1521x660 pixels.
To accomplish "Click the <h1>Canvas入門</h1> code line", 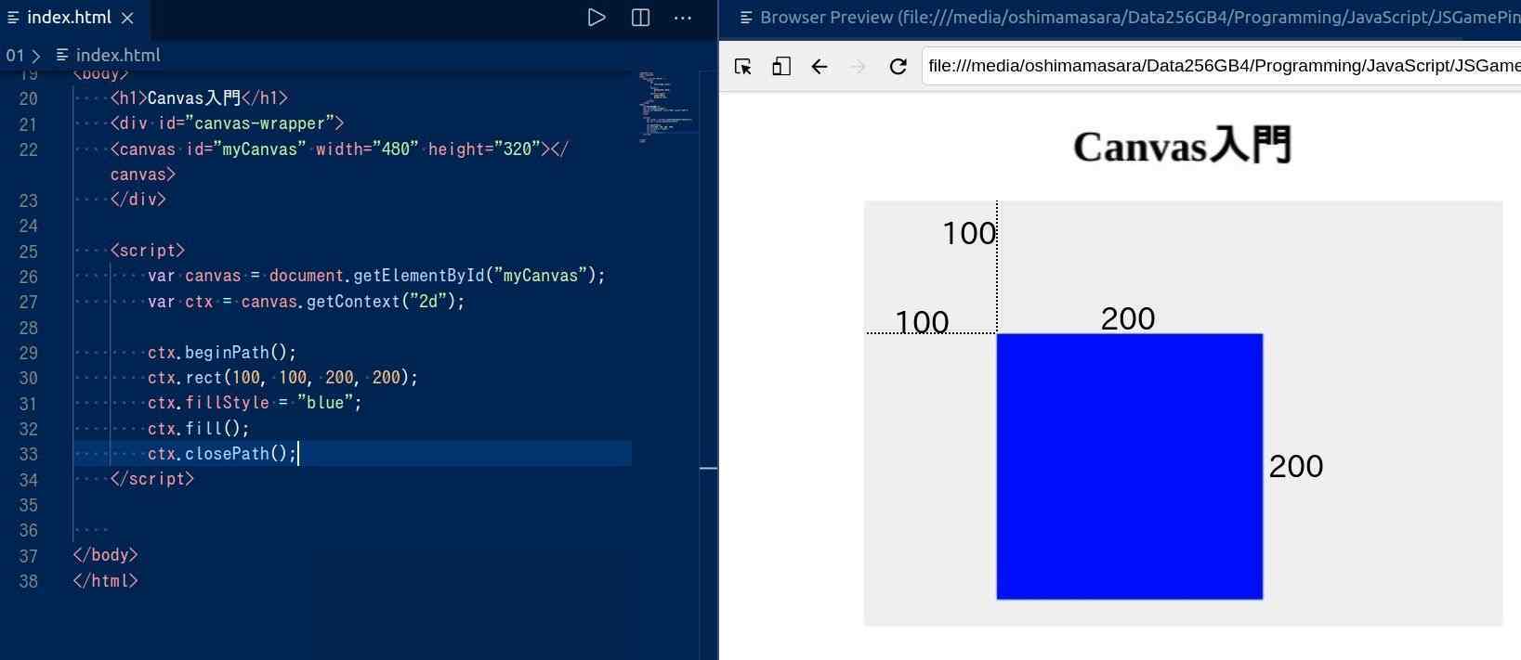I will [x=199, y=97].
